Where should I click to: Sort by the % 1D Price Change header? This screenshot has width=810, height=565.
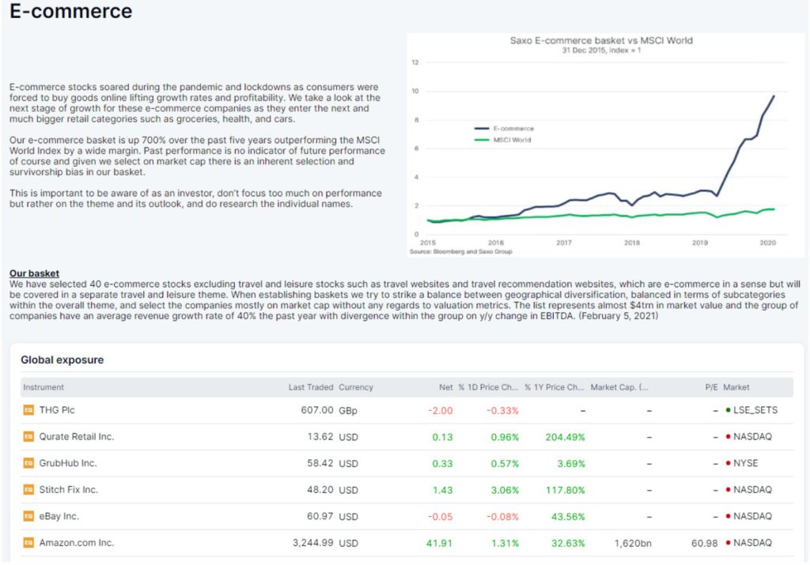point(488,387)
